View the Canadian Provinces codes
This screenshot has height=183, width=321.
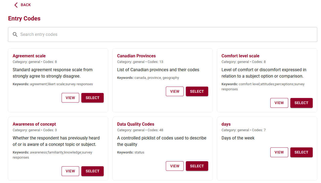175,91
